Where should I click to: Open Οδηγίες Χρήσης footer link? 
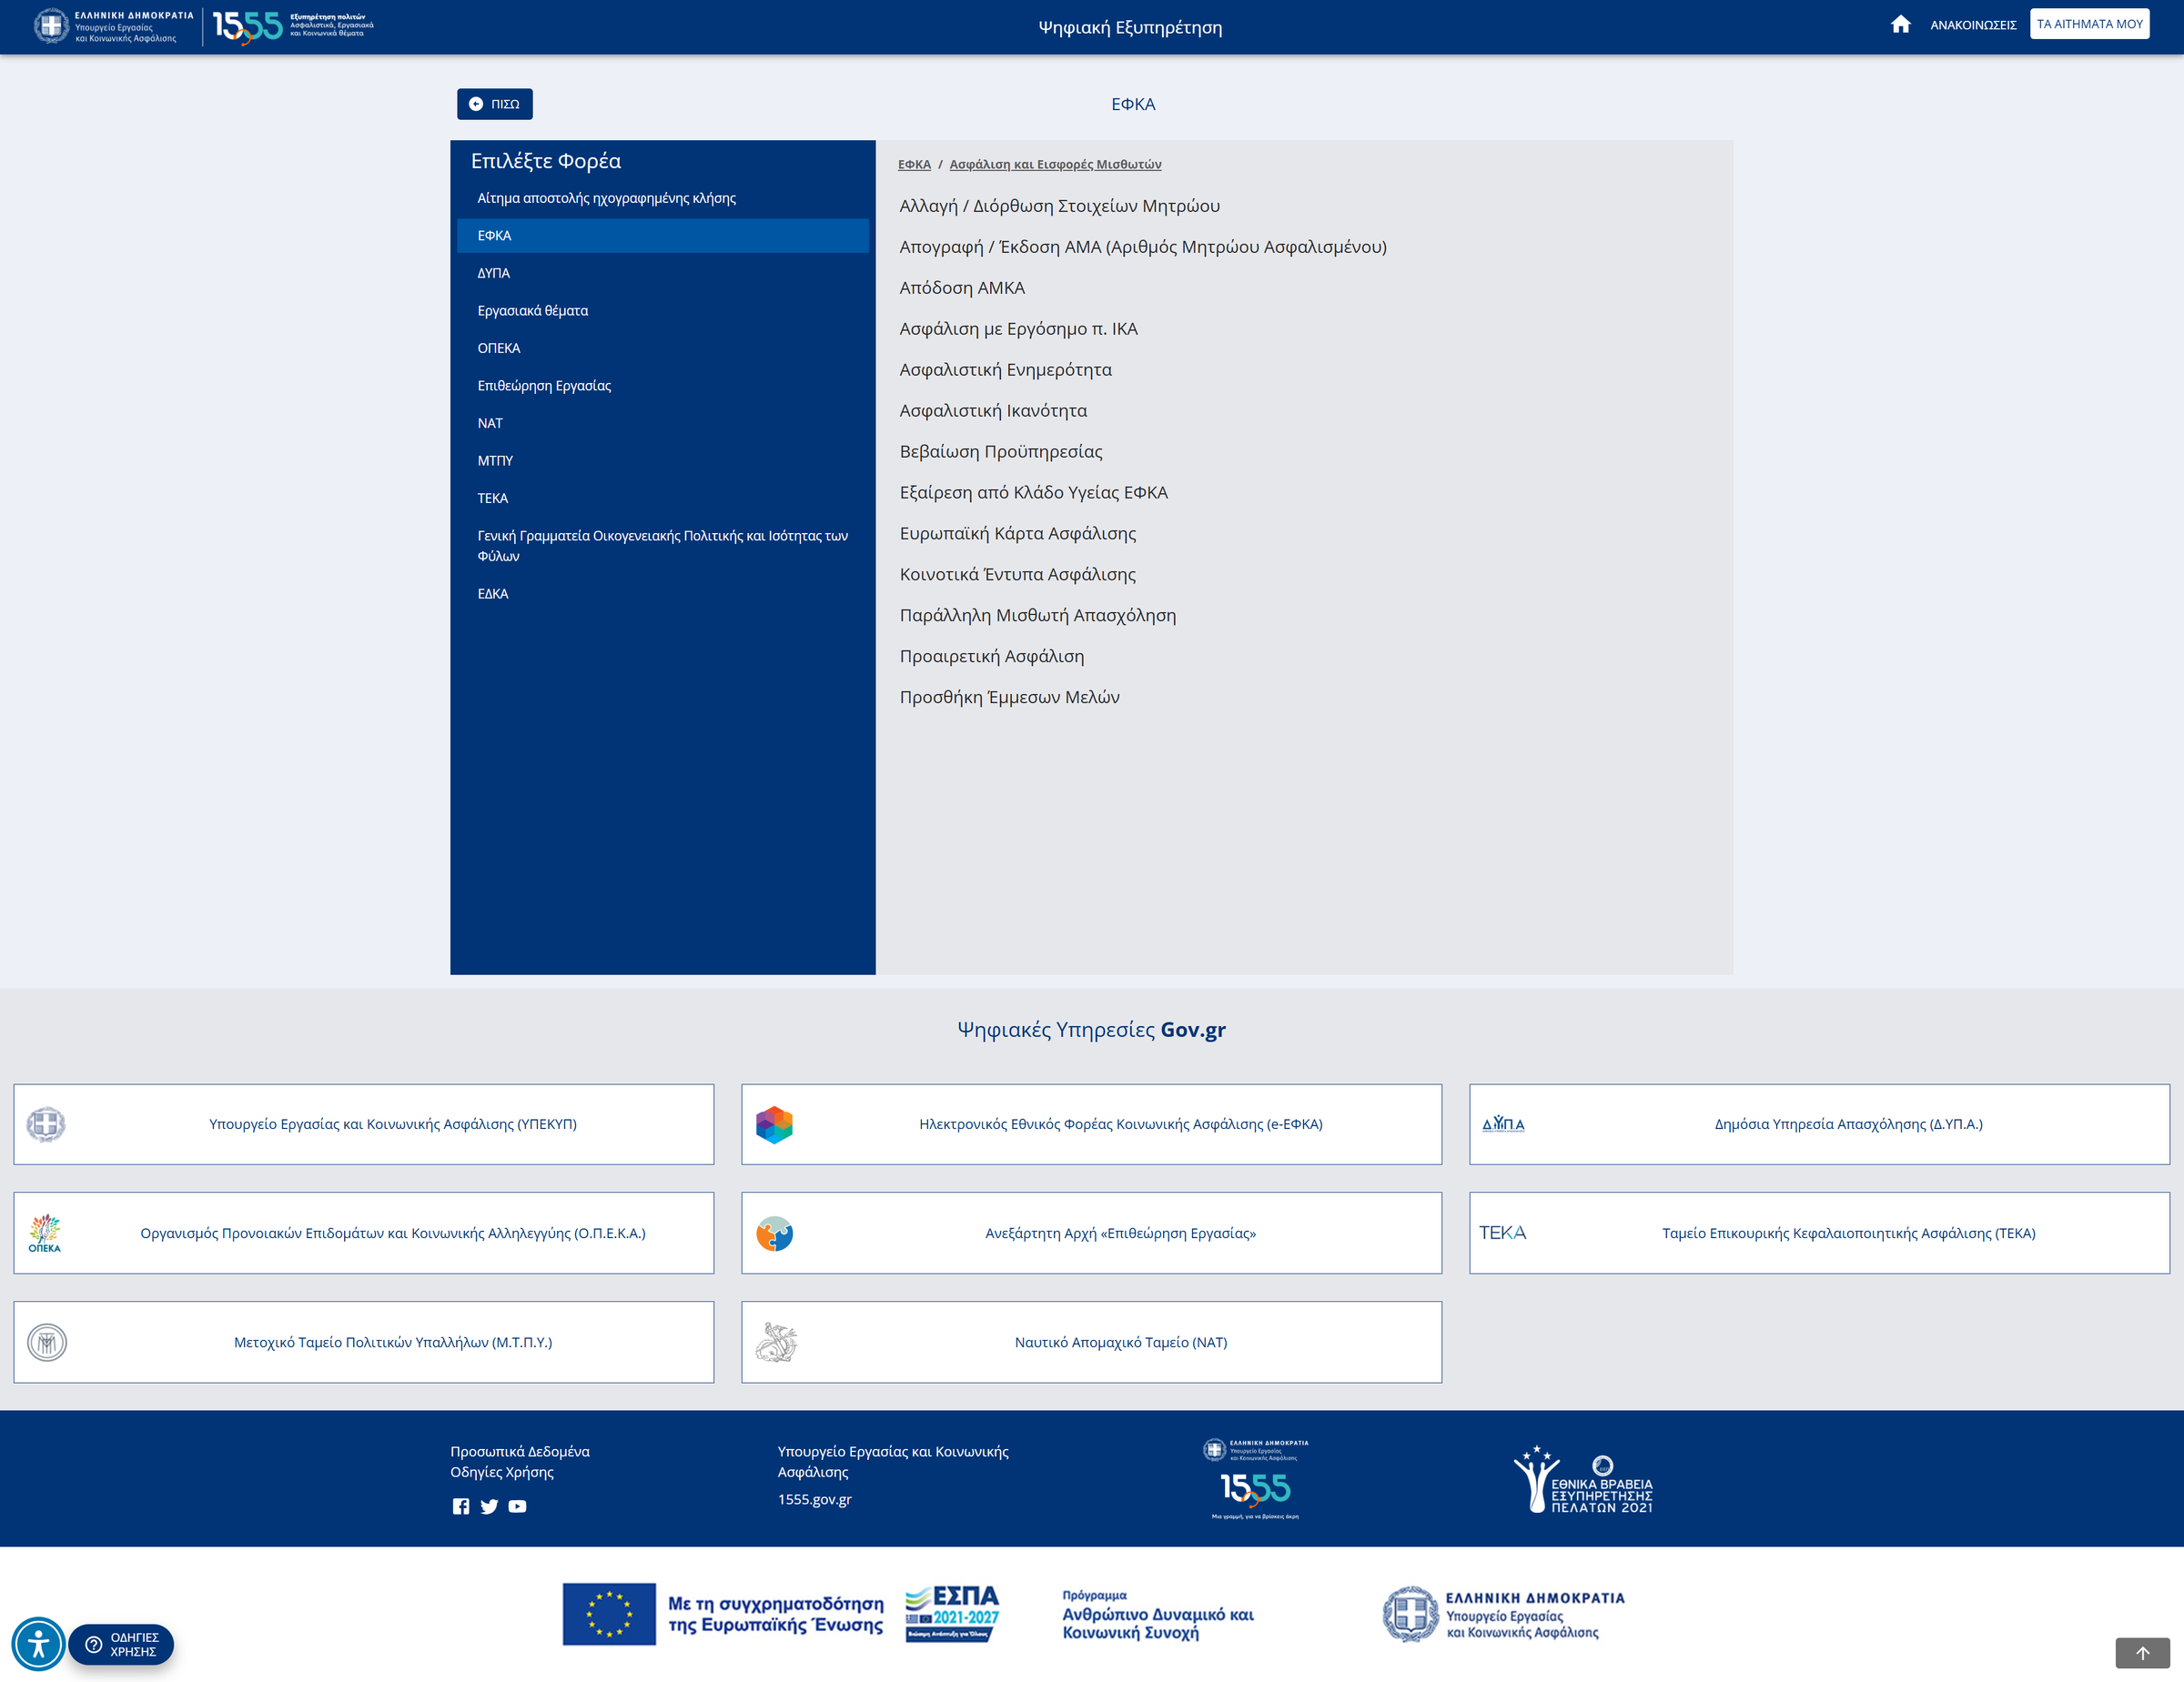point(502,1472)
